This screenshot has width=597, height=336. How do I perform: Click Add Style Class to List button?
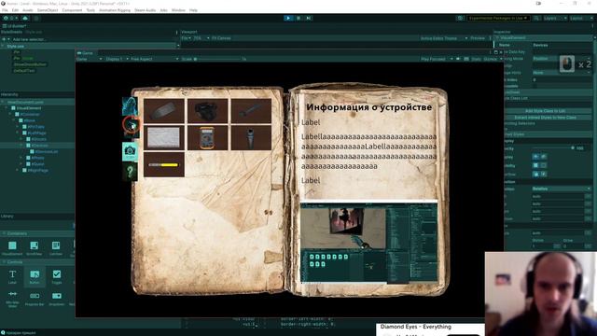point(545,111)
